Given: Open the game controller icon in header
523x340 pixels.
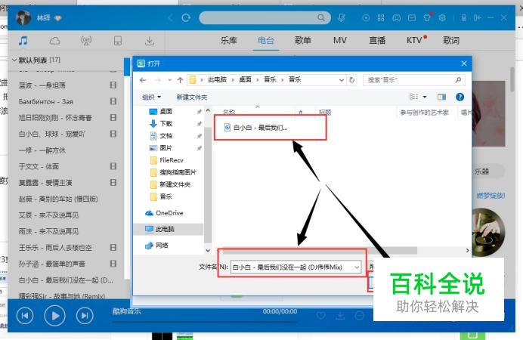Looking at the screenshot, I should (x=396, y=17).
